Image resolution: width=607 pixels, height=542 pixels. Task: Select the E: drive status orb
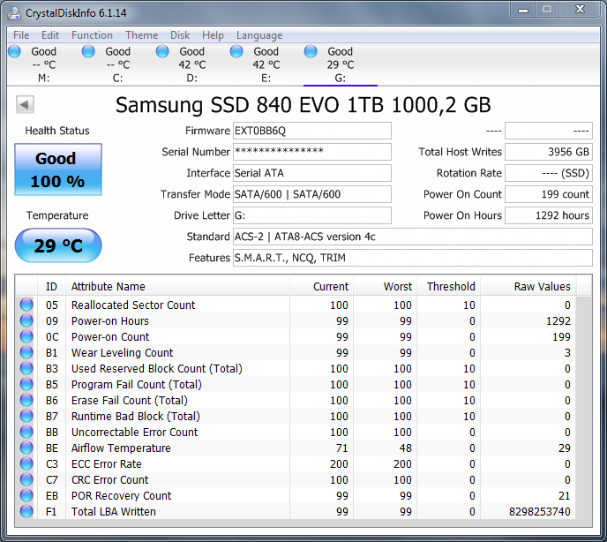pos(236,51)
